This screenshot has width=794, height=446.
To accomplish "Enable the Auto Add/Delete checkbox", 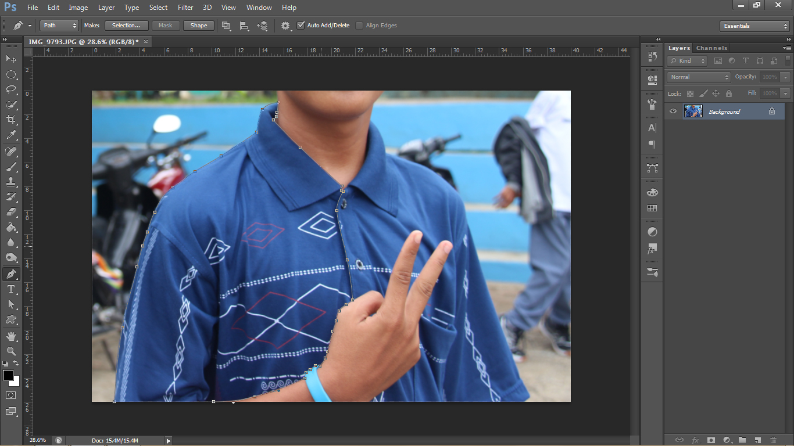I will coord(301,25).
